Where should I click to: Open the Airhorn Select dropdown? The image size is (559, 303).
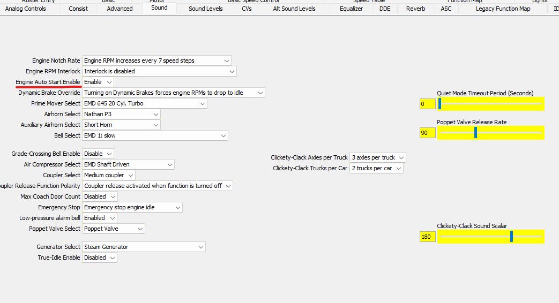click(x=121, y=114)
